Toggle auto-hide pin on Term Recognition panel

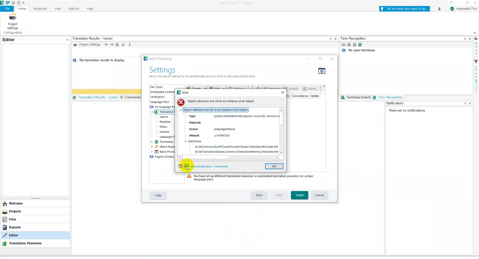(465, 39)
